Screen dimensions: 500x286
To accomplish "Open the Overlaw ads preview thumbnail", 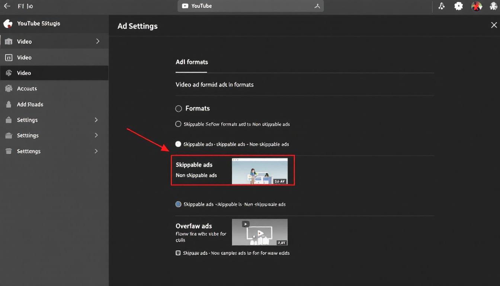I will (260, 232).
